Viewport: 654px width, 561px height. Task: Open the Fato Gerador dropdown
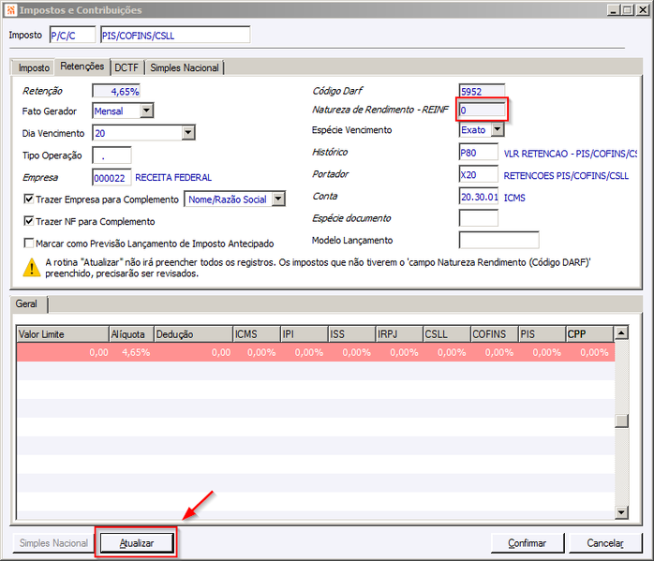click(x=146, y=111)
